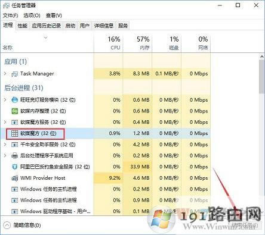The height and width of the screenshot is (235, 265).
Task: Open the 查看(V) menu
Action: tap(54, 15)
